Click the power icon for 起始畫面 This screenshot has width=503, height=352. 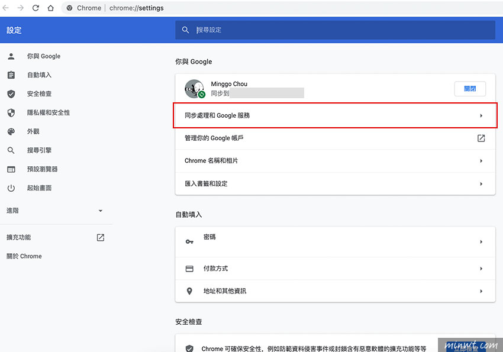[11, 188]
